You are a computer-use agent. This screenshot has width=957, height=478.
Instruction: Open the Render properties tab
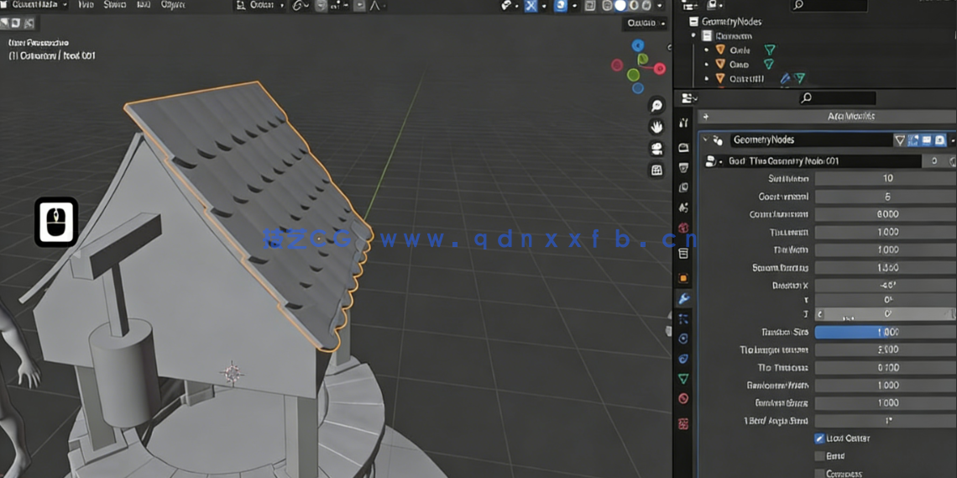[683, 148]
